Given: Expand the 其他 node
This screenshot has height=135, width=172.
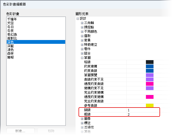Looking at the screenshot, I should [82, 132].
